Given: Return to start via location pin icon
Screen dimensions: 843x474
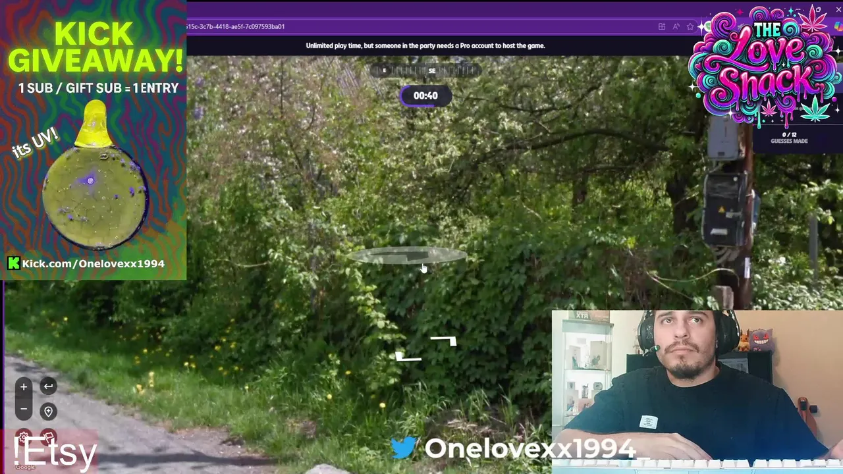Looking at the screenshot, I should [48, 411].
